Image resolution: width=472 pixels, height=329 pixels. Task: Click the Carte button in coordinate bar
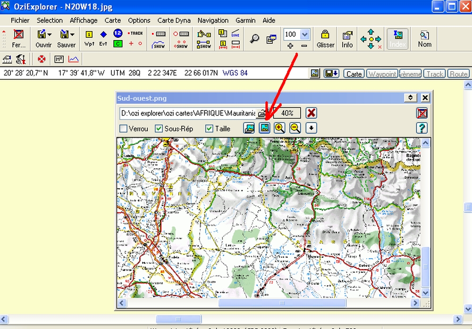click(x=354, y=74)
